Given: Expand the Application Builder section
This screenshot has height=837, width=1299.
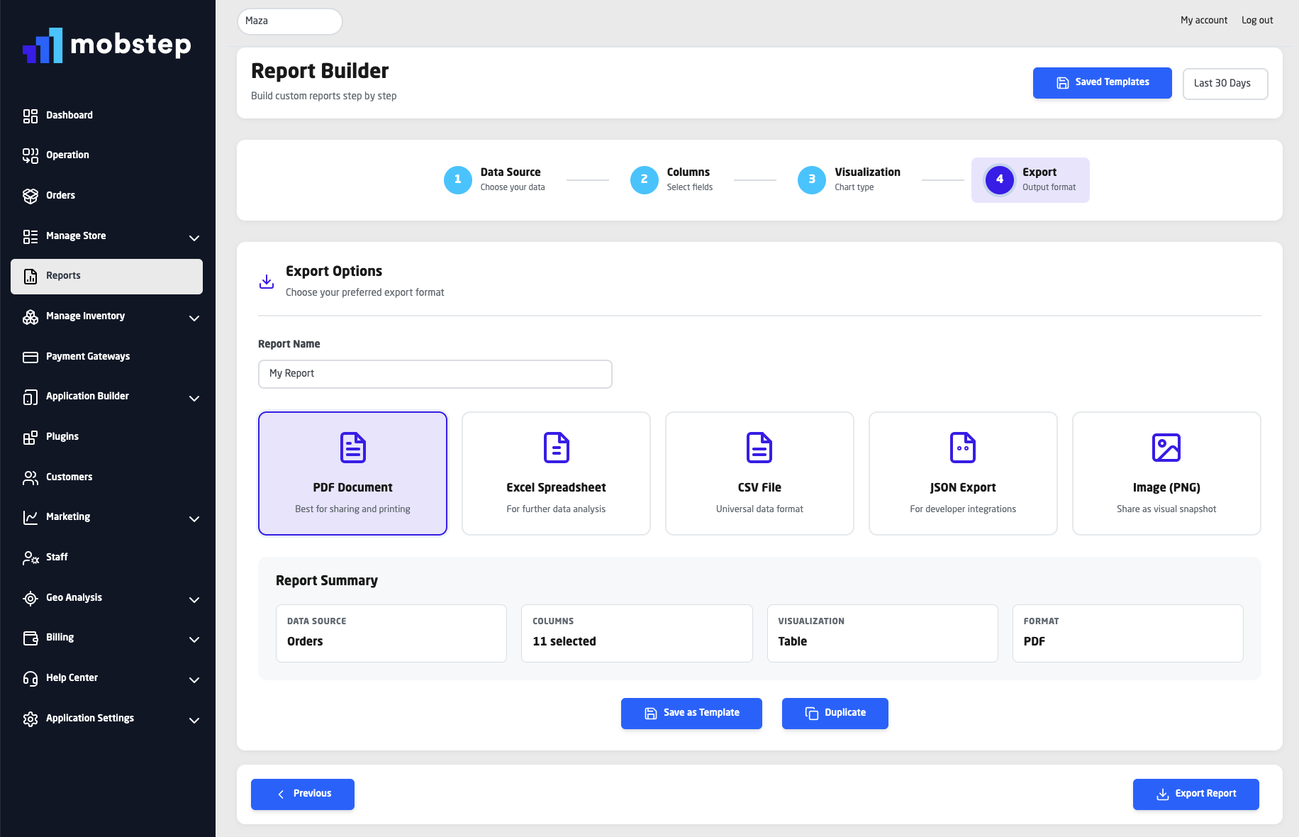Looking at the screenshot, I should (194, 399).
